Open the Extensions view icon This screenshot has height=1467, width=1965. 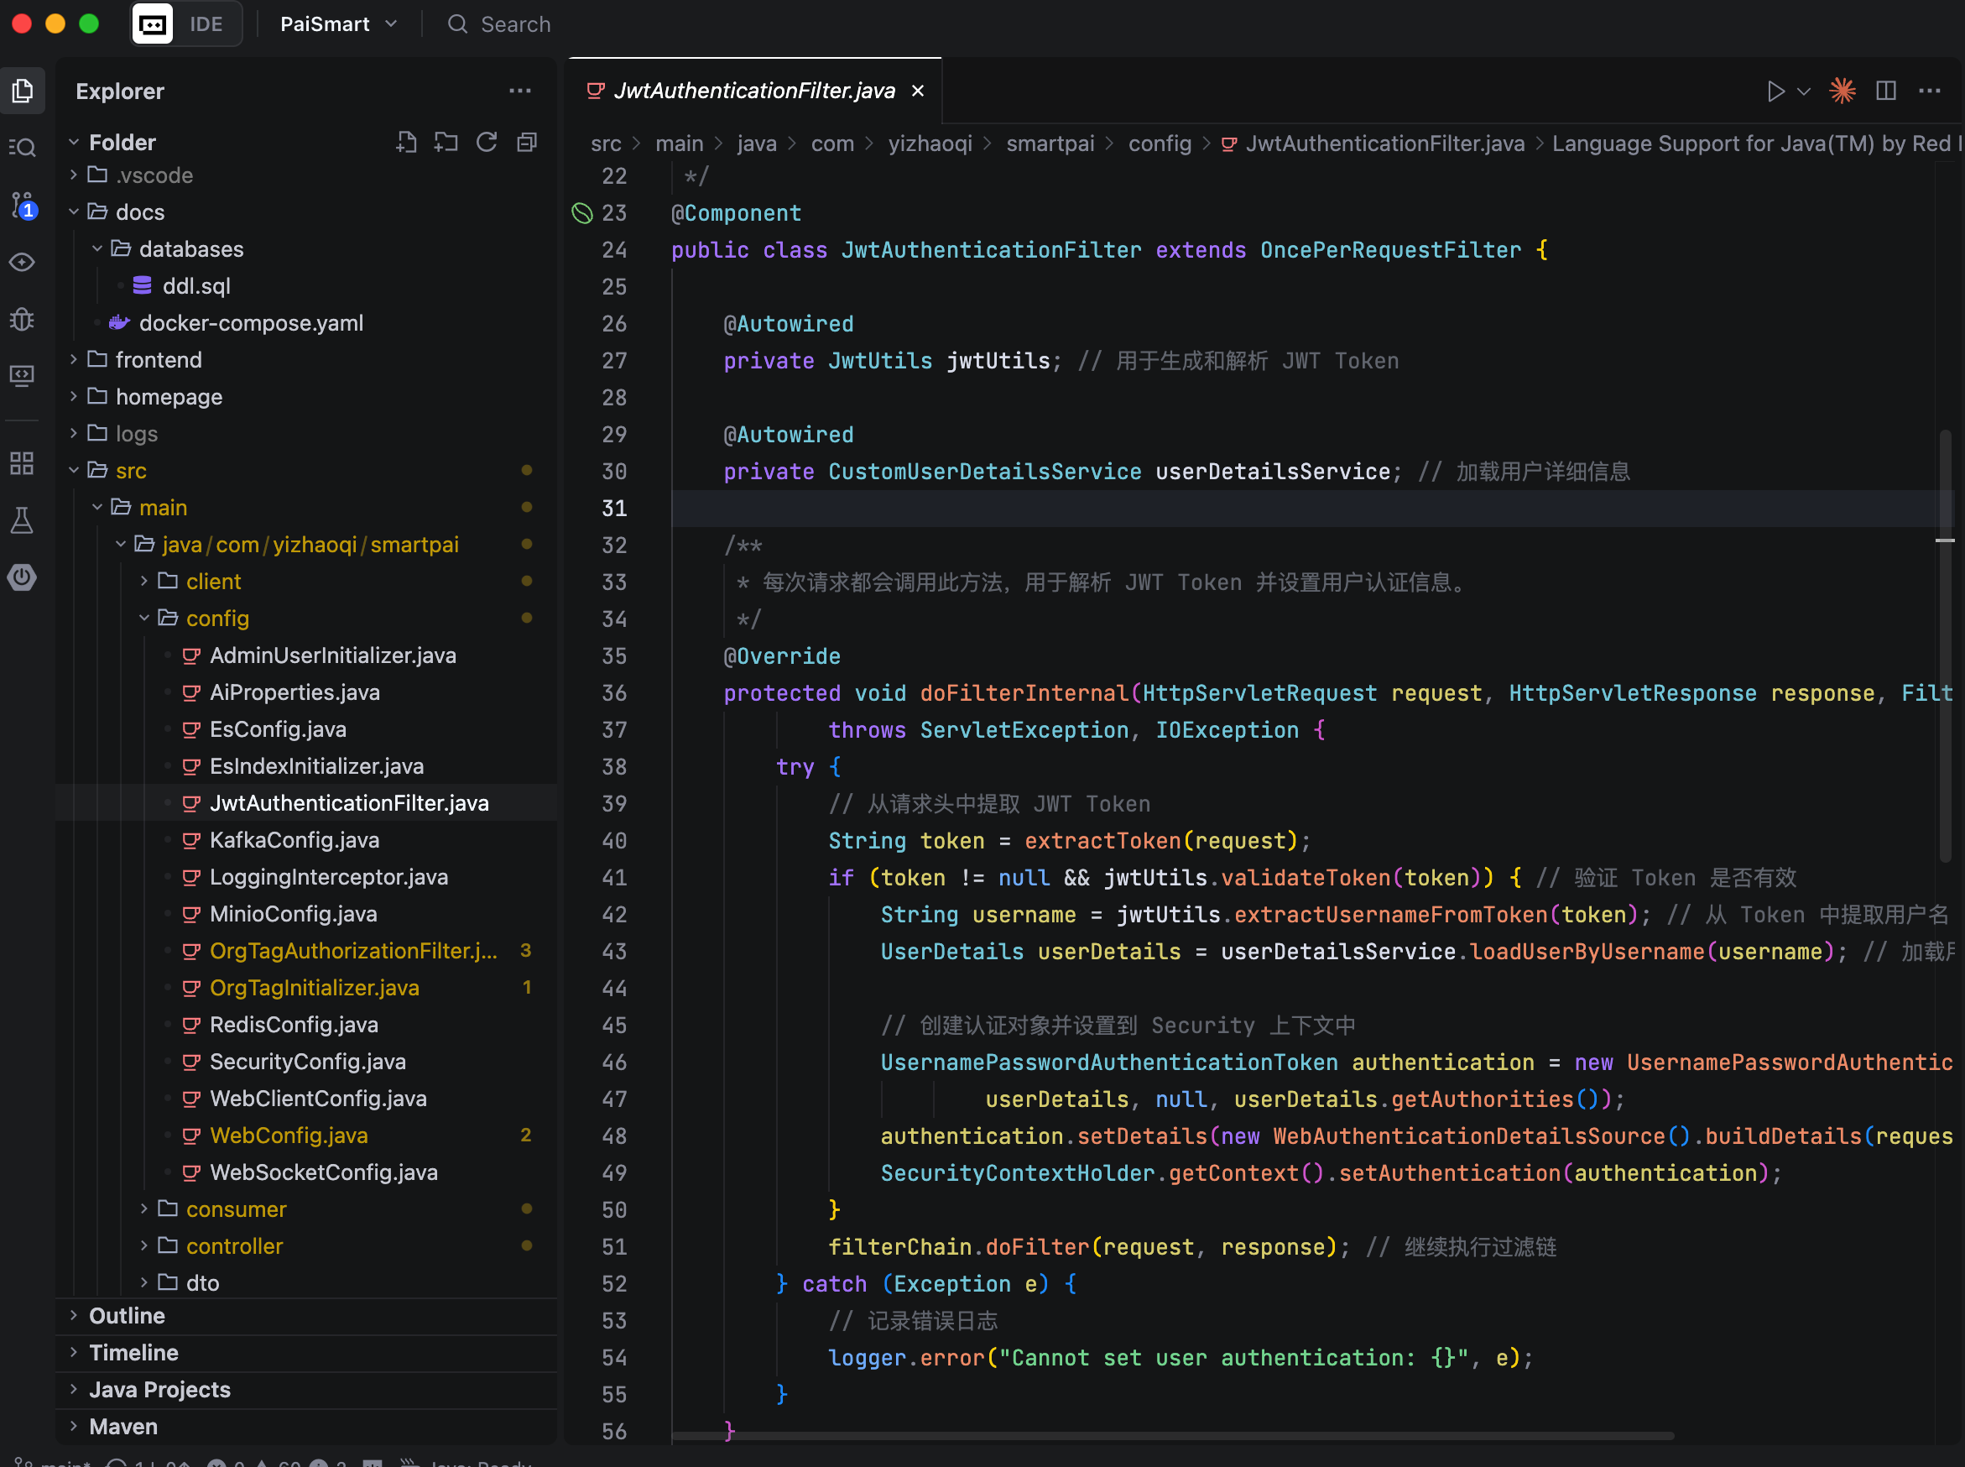(22, 462)
